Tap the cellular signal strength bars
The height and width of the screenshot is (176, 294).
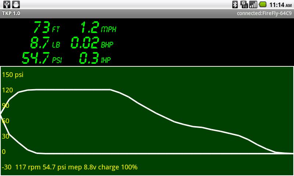pos(253,4)
